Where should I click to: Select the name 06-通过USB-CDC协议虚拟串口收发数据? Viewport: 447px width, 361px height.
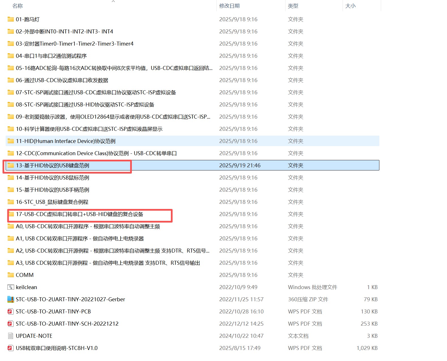coord(62,80)
